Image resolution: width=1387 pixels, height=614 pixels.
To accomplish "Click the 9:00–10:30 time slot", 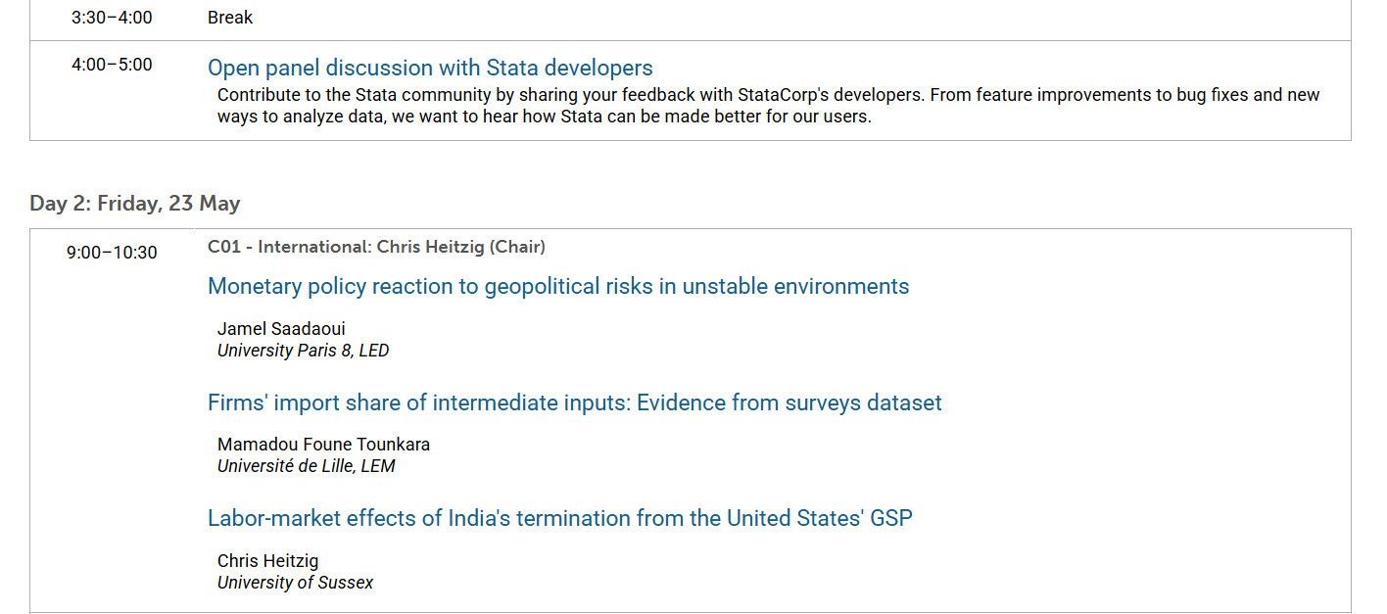I will (x=112, y=253).
